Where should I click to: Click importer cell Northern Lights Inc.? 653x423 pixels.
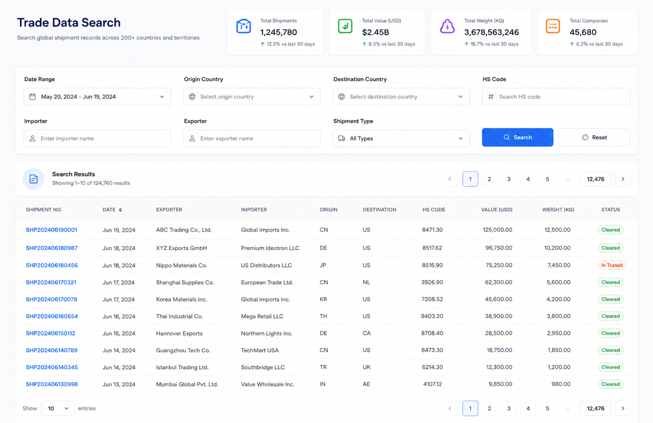coord(267,333)
